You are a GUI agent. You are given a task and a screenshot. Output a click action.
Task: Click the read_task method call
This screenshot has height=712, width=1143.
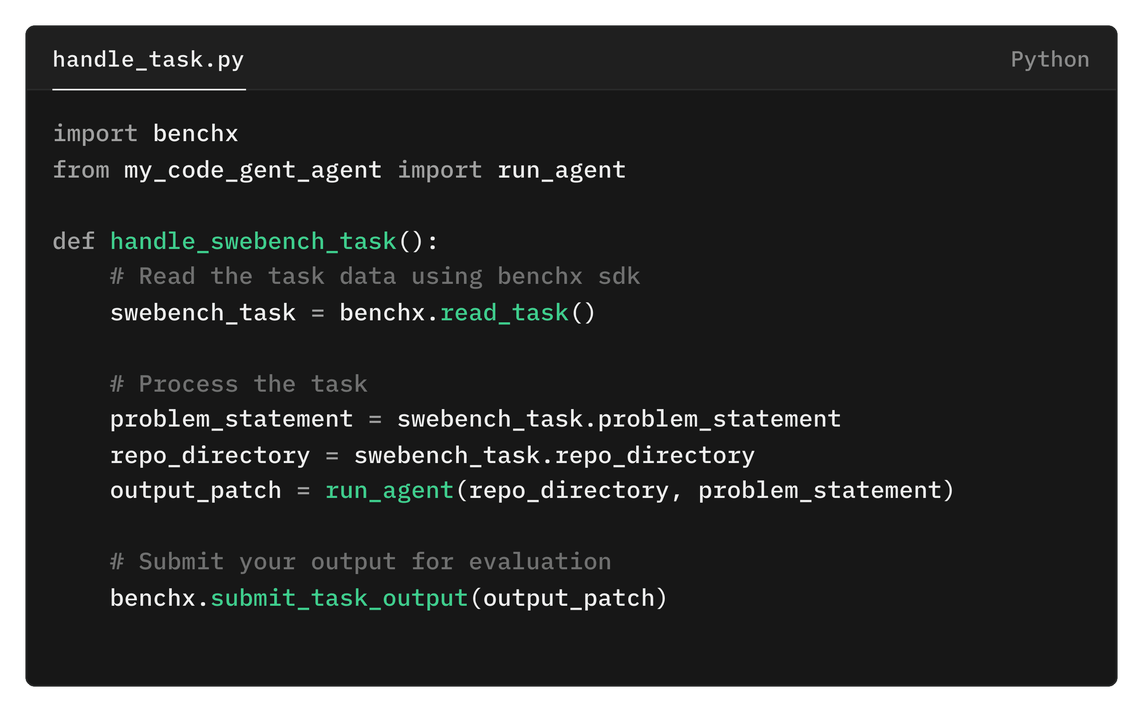(x=504, y=313)
